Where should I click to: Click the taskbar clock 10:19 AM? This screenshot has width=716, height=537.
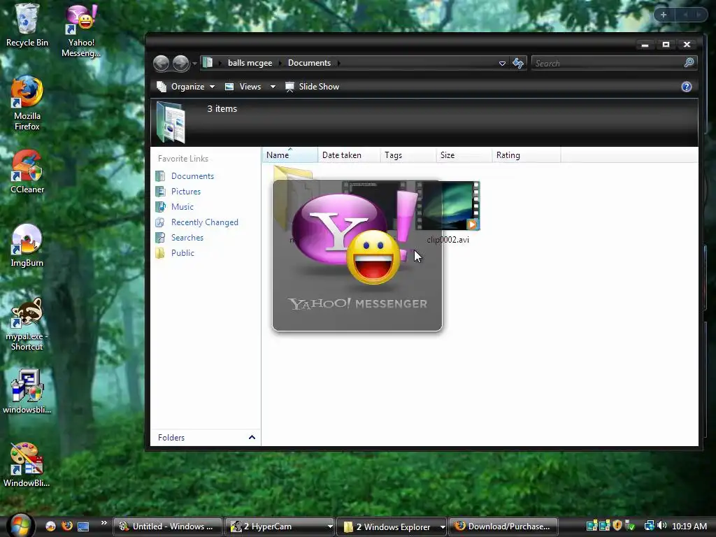(689, 527)
